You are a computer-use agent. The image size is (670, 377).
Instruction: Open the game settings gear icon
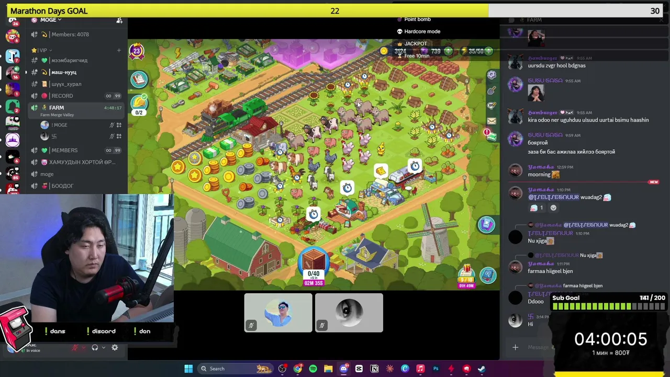click(x=491, y=75)
